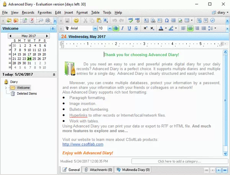Open the font color dropdown arrow

click(x=166, y=28)
